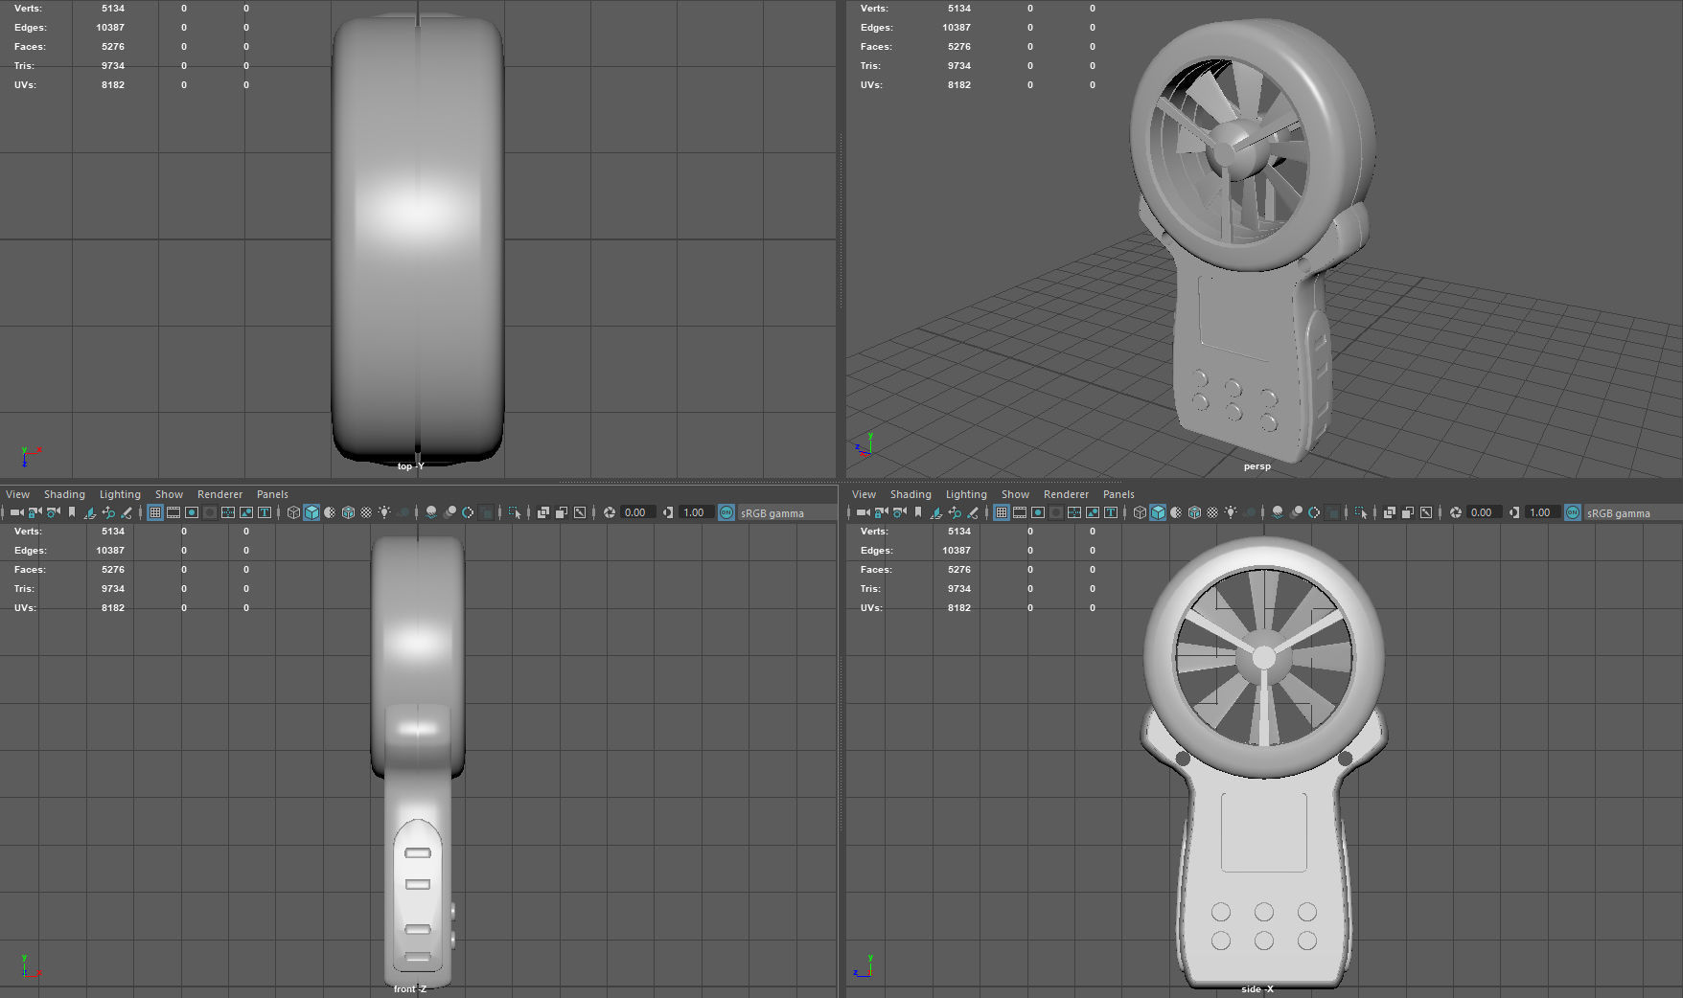Switch front -Z panel to Wireframe shading
The image size is (1683, 998).
pyautogui.click(x=293, y=512)
